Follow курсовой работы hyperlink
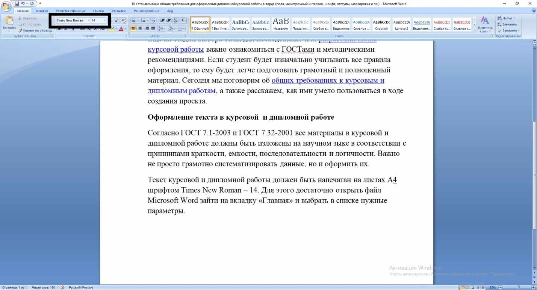This screenshot has width=537, height=290. (176, 49)
